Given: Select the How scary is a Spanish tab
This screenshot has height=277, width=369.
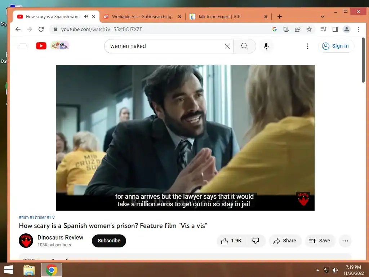Looking at the screenshot, I should click(x=53, y=17).
